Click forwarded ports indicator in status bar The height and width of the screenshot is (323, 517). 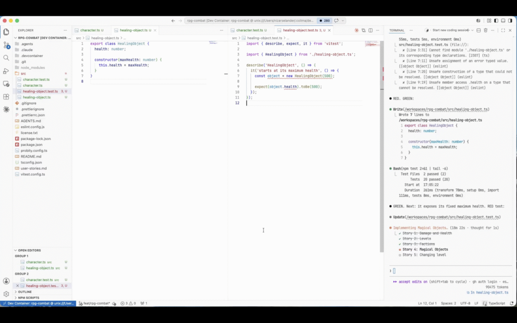[144, 303]
